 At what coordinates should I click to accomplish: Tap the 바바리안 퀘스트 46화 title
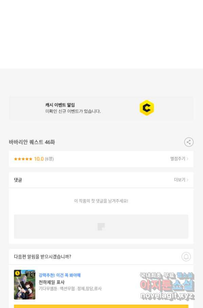pos(32,142)
